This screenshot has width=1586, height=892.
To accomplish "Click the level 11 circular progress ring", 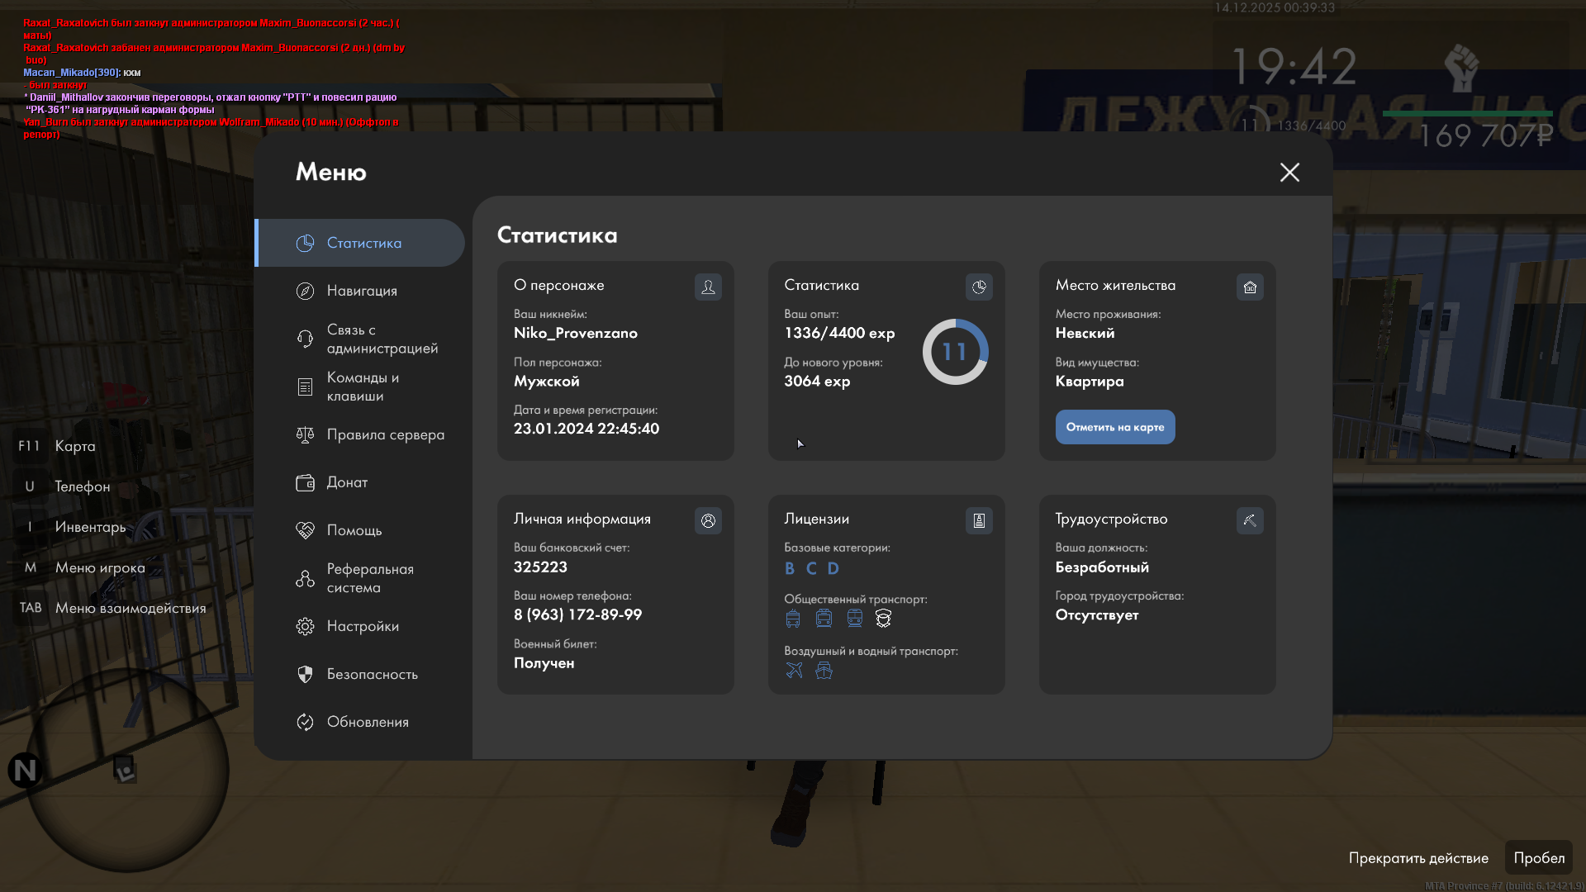I will click(955, 352).
